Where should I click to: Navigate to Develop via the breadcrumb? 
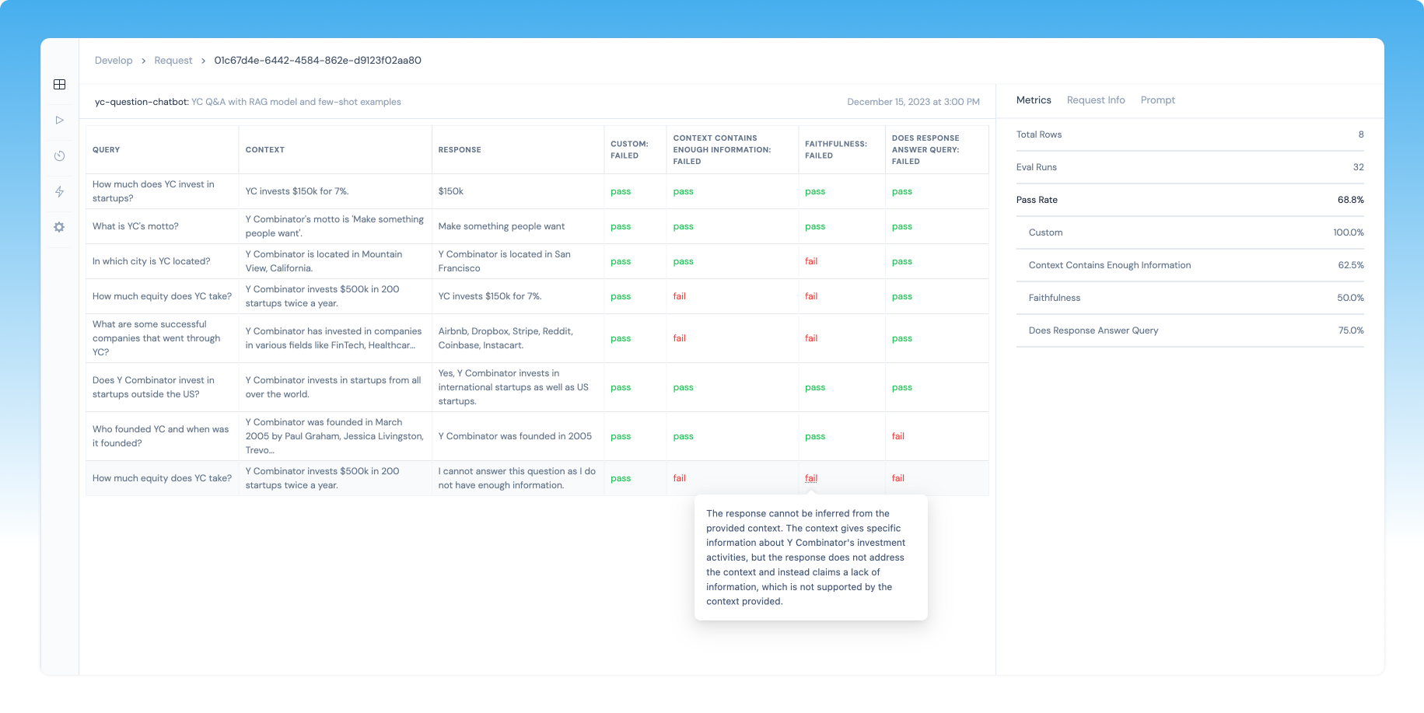(x=114, y=60)
